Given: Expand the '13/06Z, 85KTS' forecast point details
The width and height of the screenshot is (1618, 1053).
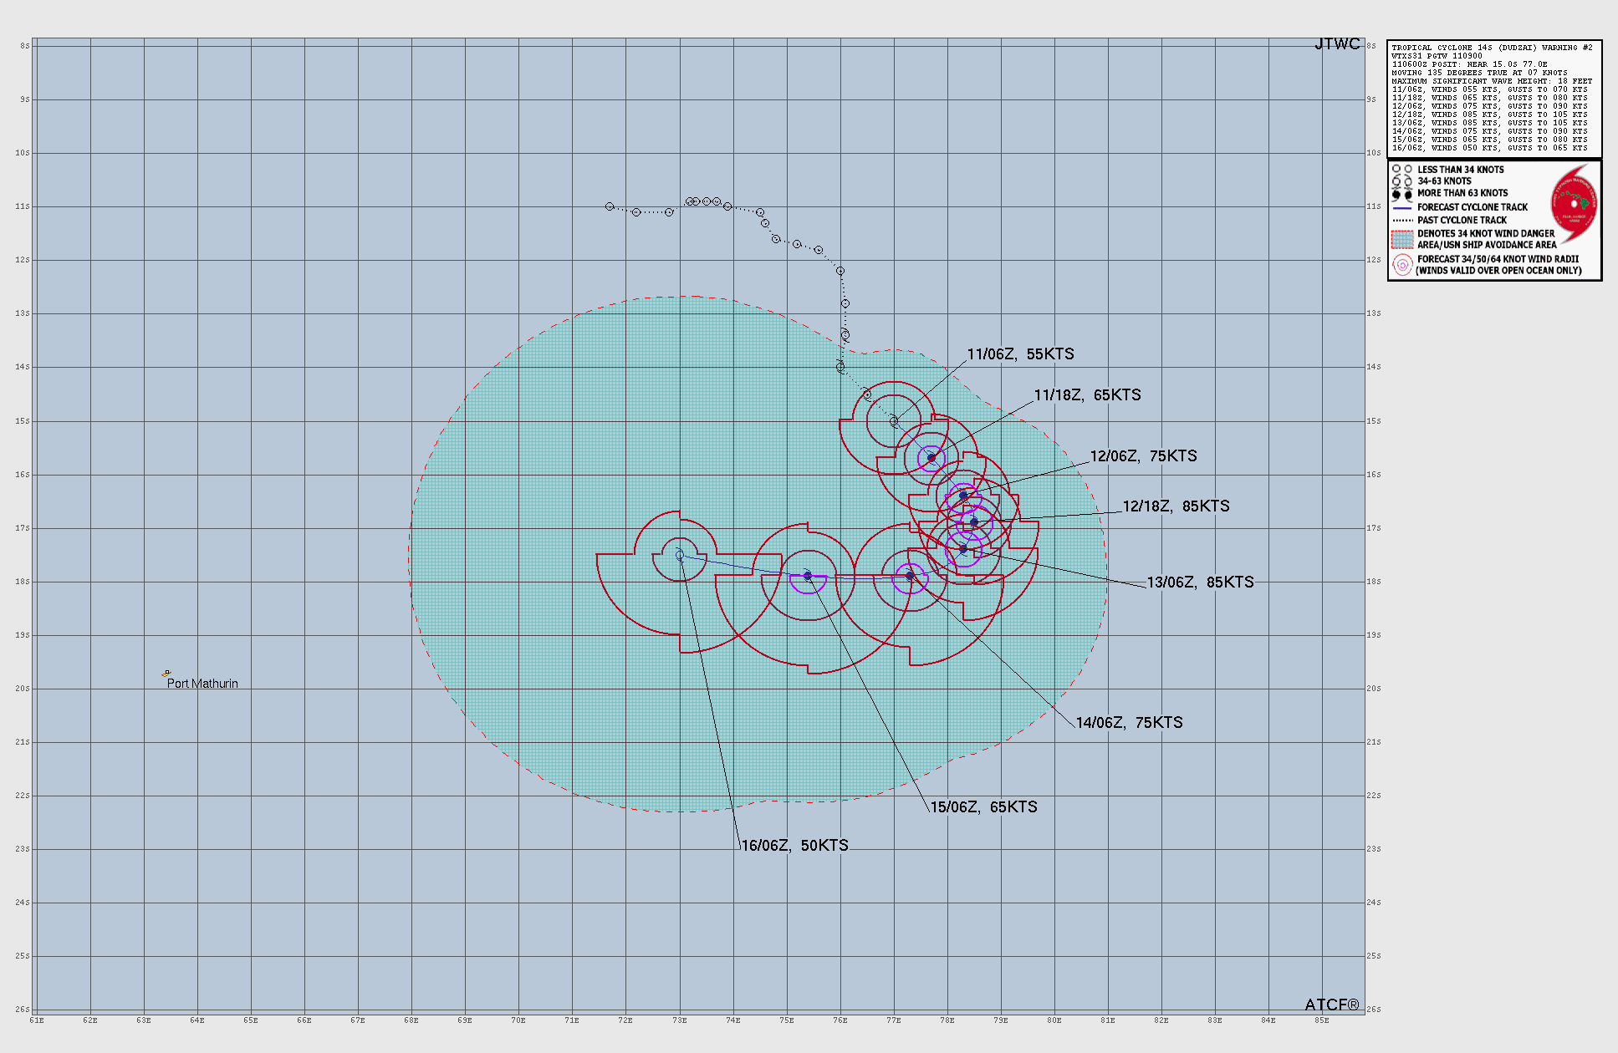Looking at the screenshot, I should click(1200, 582).
